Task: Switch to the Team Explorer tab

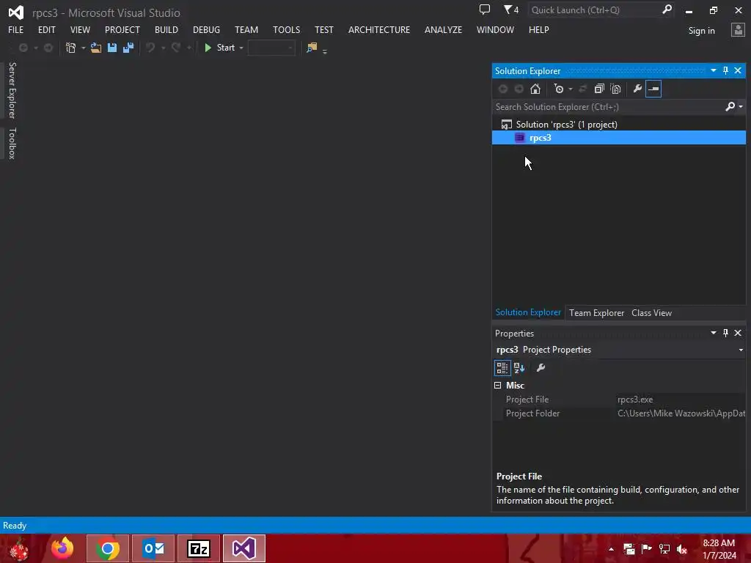Action: [596, 313]
